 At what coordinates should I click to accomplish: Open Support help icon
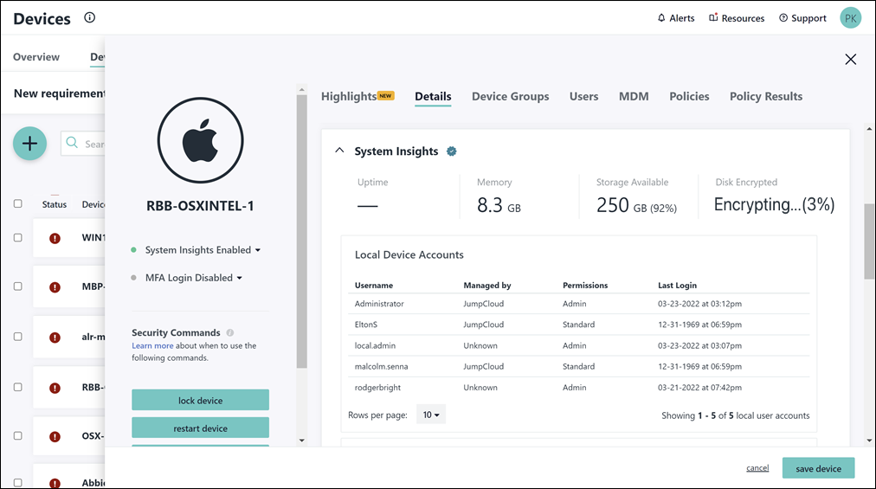point(783,18)
